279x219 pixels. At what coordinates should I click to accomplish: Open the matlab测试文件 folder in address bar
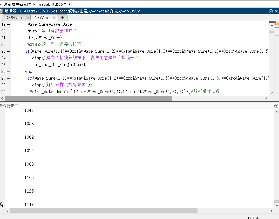pyautogui.click(x=52, y=4)
